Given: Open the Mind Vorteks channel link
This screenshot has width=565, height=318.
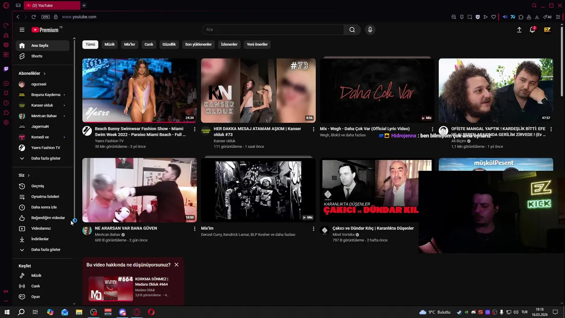Looking at the screenshot, I should click(344, 235).
